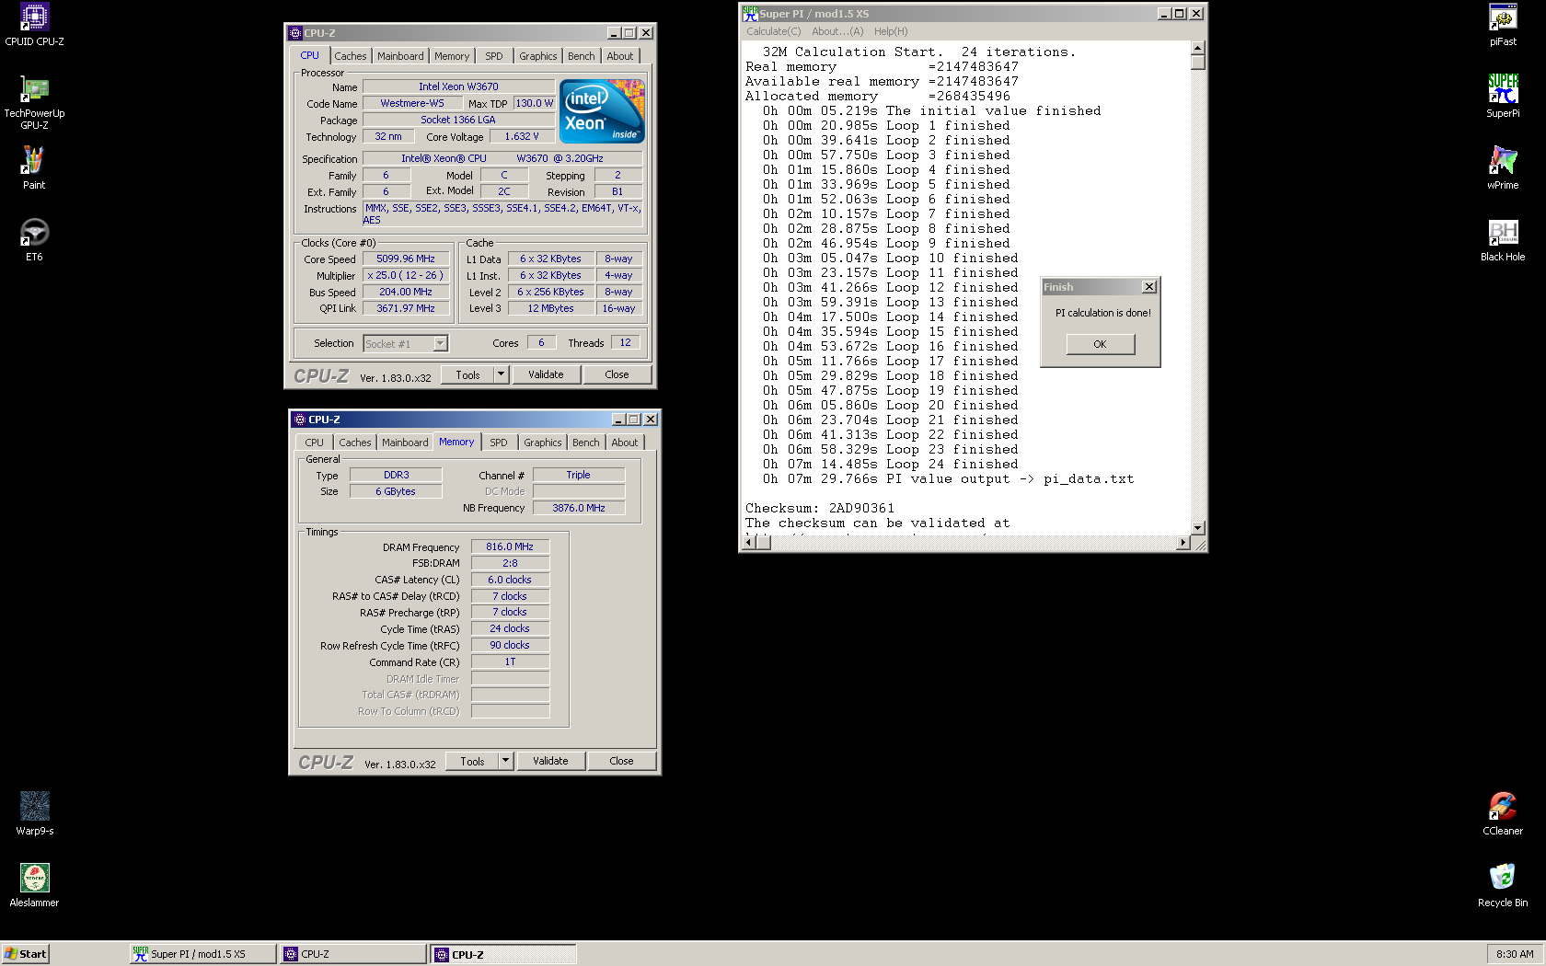Click Validate in the bottom CPU-Z window
Screen dimensions: 1546x966
click(550, 761)
